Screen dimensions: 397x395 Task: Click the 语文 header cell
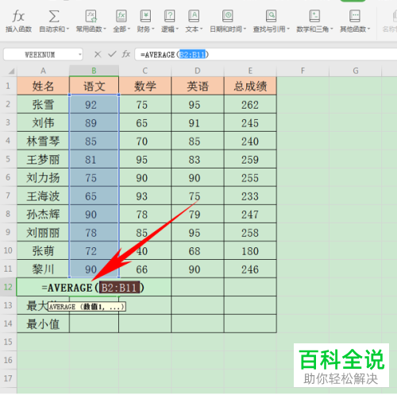(94, 86)
